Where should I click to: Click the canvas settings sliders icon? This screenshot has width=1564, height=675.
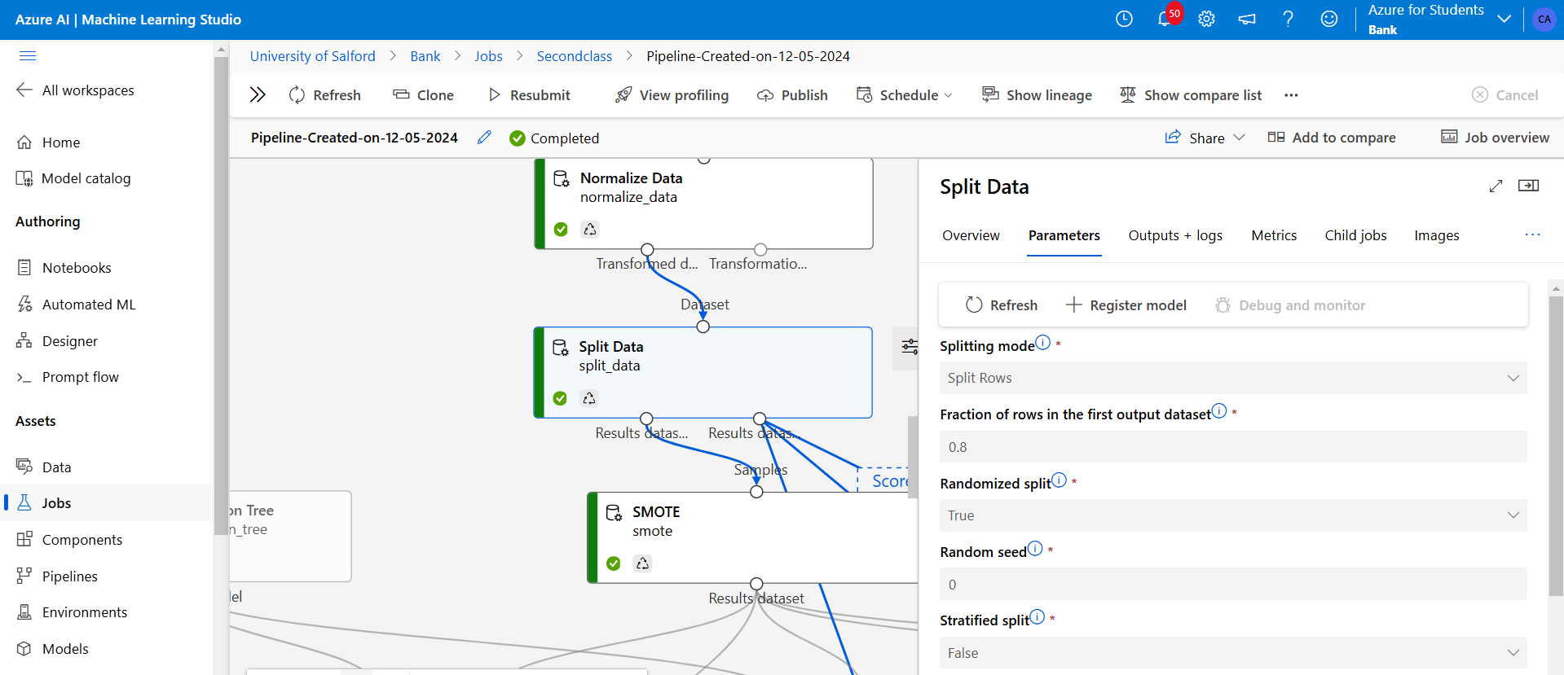point(910,348)
